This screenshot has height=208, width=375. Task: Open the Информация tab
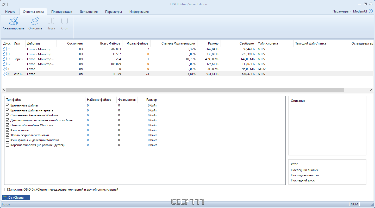point(139,12)
